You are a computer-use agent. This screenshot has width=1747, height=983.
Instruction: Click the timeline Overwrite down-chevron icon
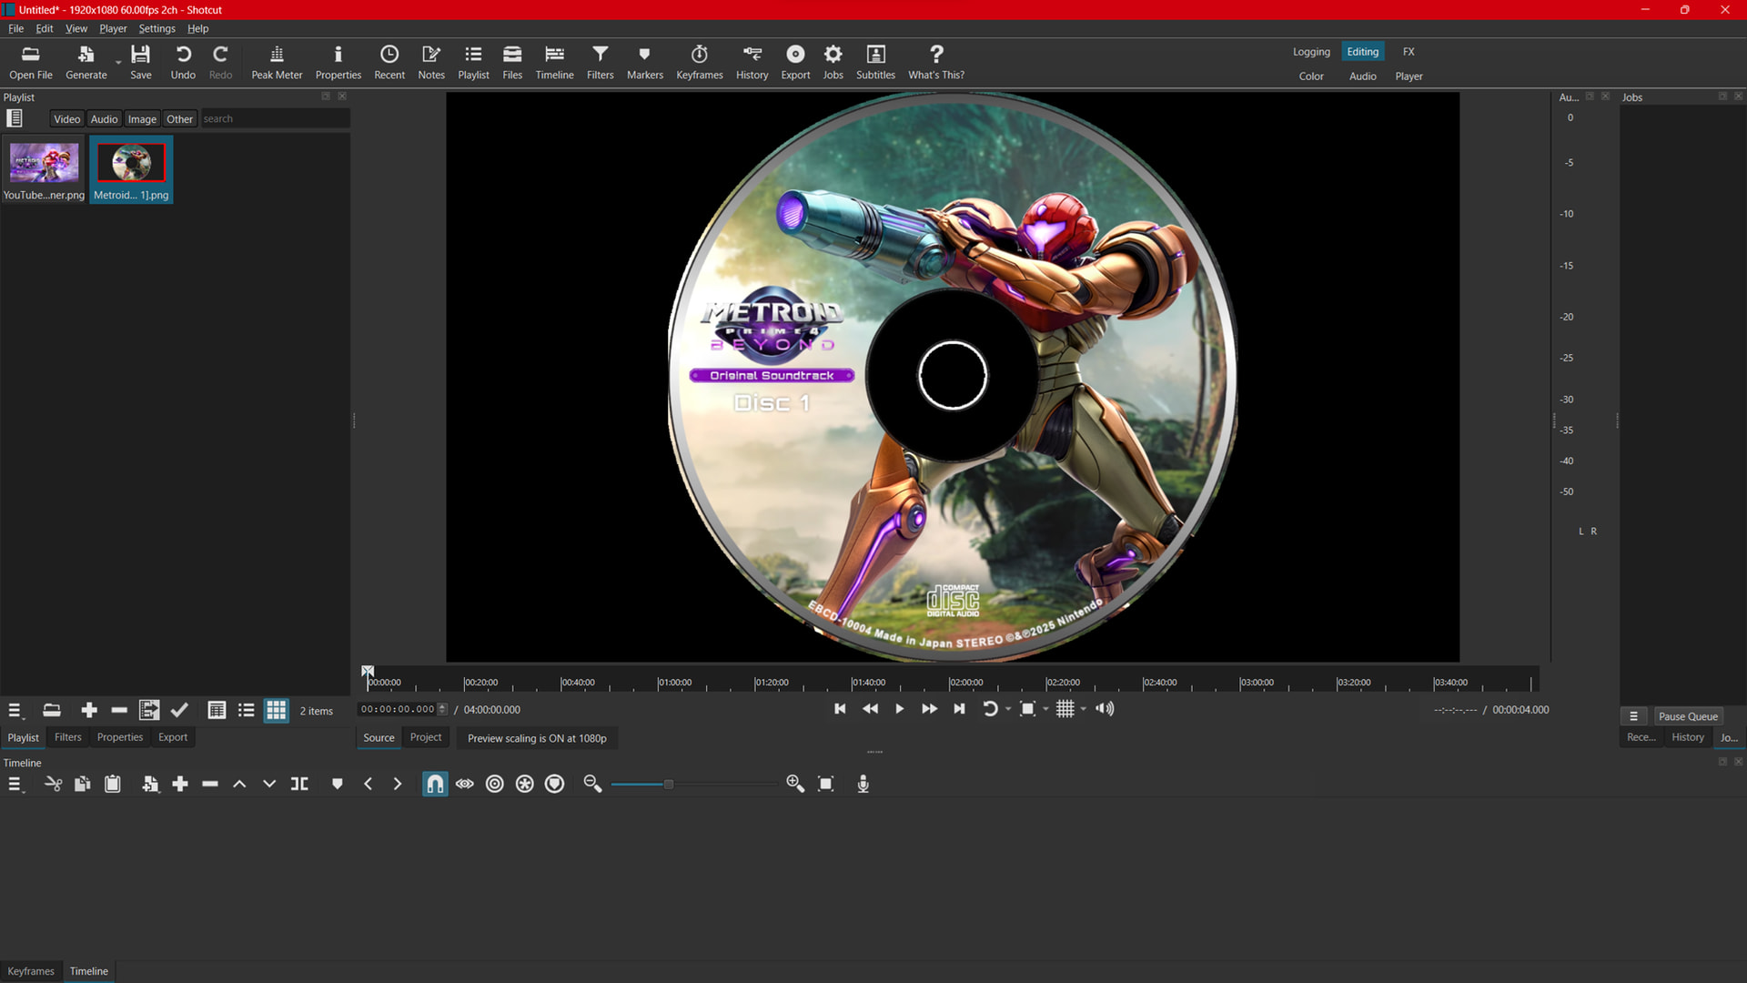coord(269,784)
